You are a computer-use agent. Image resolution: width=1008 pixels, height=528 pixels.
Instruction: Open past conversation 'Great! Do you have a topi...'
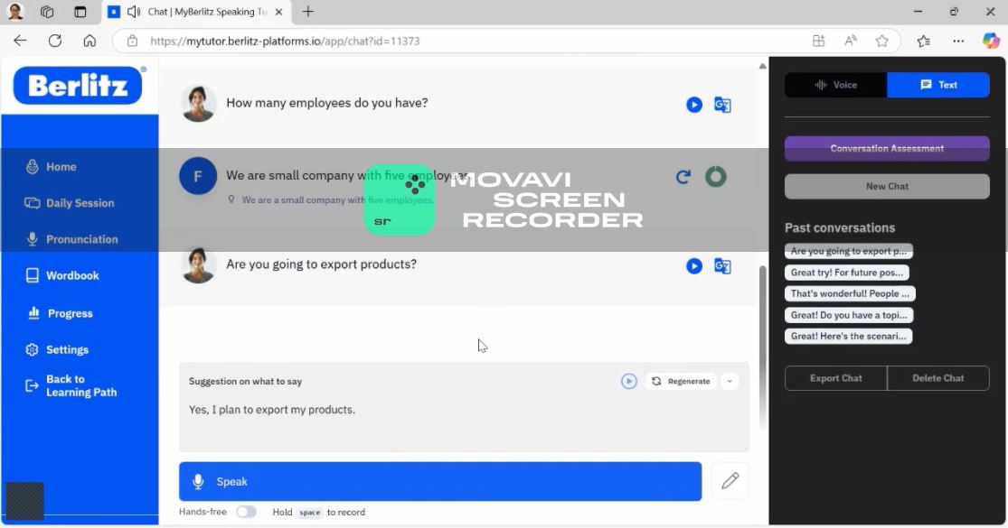(849, 315)
